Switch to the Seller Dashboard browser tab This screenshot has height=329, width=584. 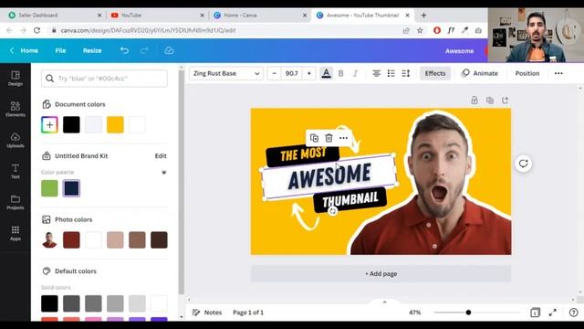(55, 16)
